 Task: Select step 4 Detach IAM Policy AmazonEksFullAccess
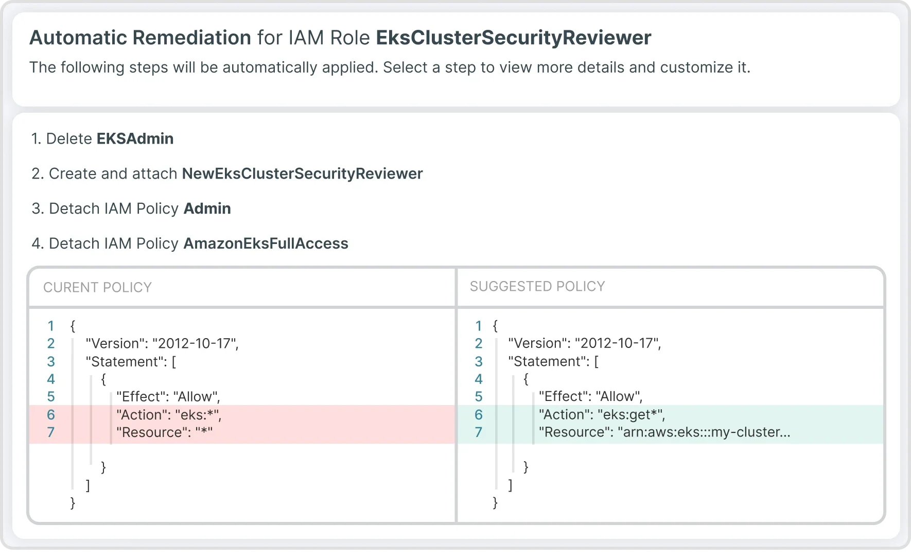pyautogui.click(x=190, y=243)
